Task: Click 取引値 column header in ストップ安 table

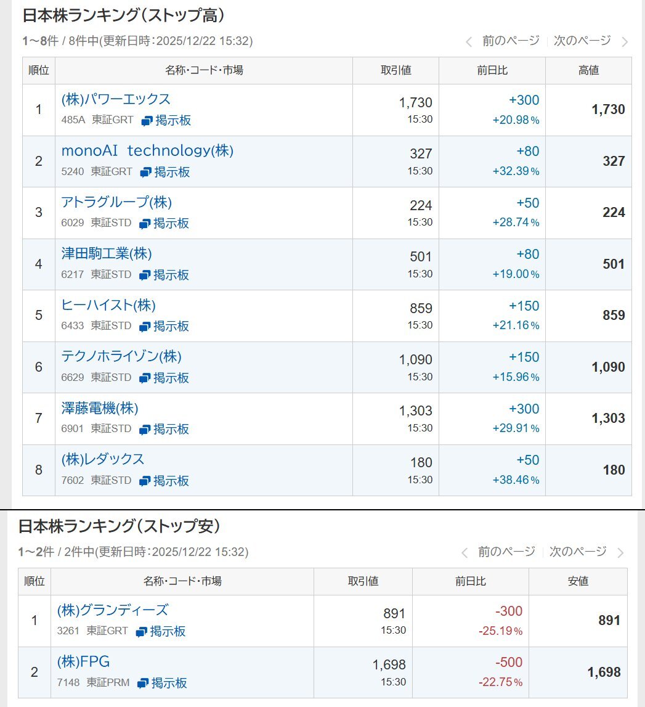Action: [x=363, y=581]
